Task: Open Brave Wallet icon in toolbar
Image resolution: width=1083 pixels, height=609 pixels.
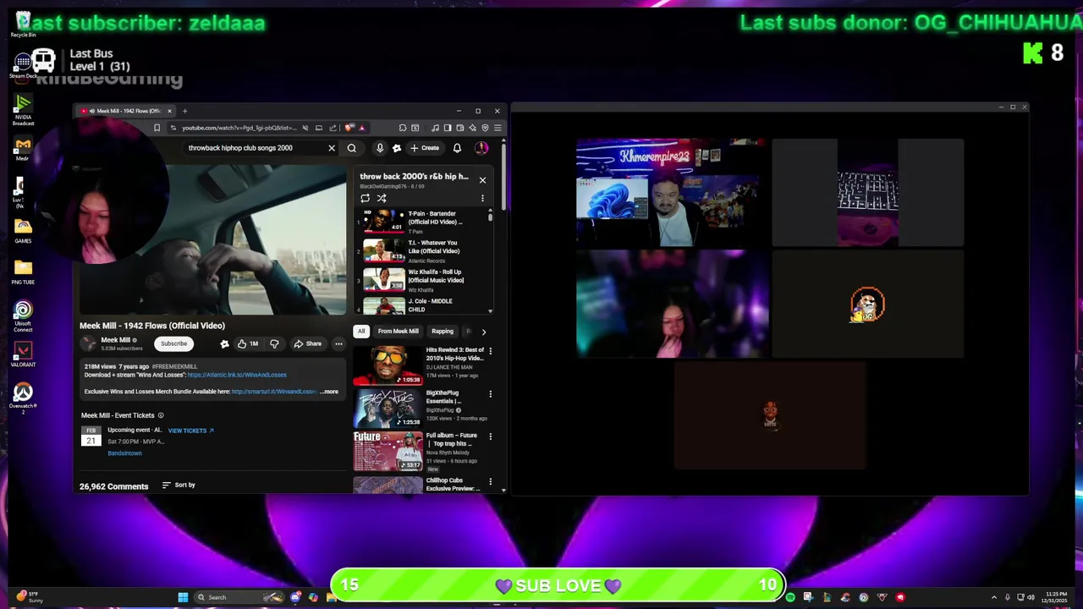Action: (x=460, y=128)
